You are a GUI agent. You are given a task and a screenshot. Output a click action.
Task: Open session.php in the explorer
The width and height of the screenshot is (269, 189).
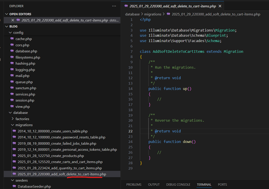pos(25,101)
